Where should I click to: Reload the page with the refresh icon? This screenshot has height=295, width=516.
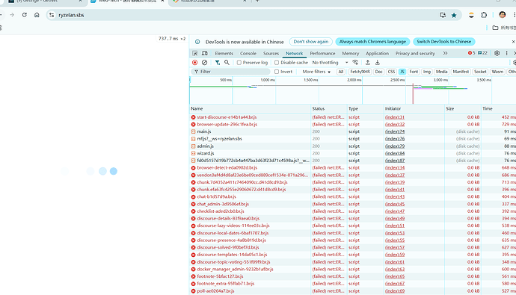point(25,15)
